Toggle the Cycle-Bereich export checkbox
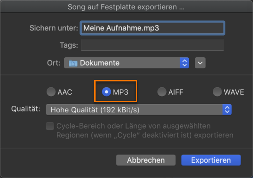The width and height of the screenshot is (253, 178). coord(50,126)
